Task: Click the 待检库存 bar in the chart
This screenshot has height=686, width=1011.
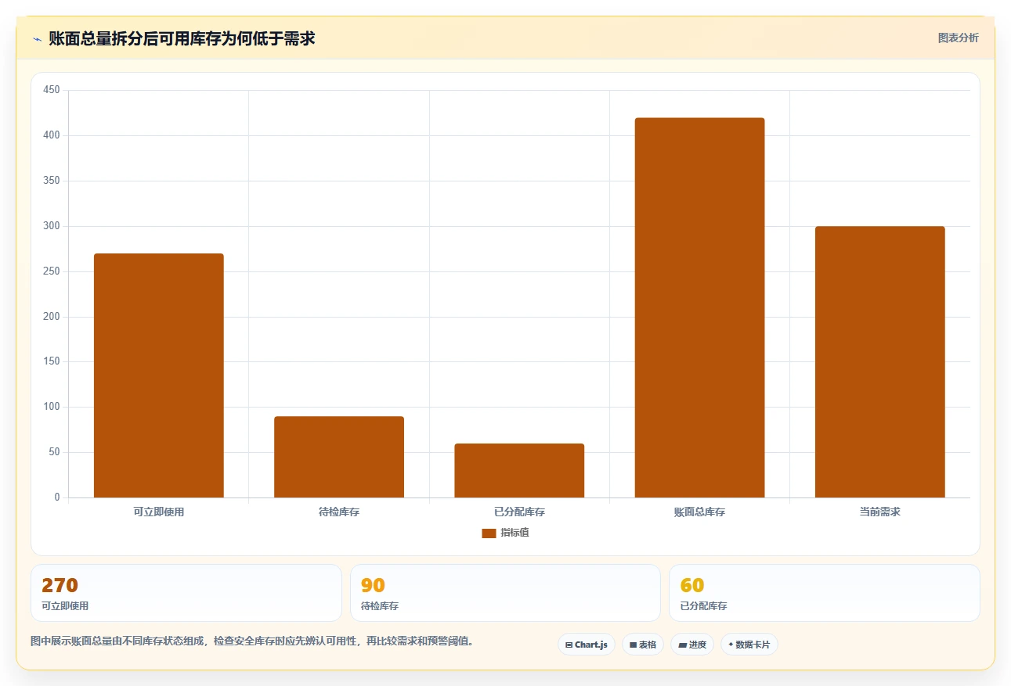Action: (339, 457)
